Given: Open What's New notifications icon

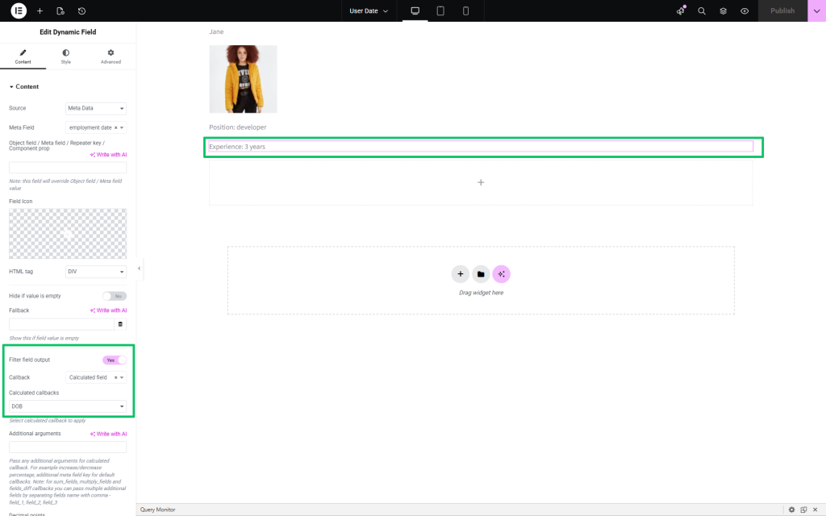Looking at the screenshot, I should point(681,10).
